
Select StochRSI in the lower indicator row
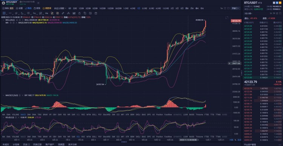pyautogui.click(x=106, y=137)
